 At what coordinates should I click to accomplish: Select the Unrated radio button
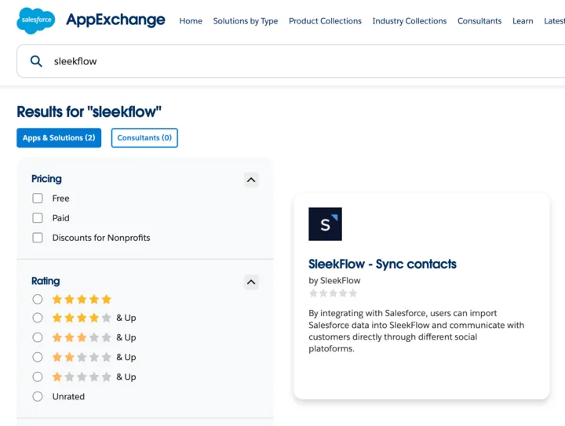pyautogui.click(x=38, y=396)
